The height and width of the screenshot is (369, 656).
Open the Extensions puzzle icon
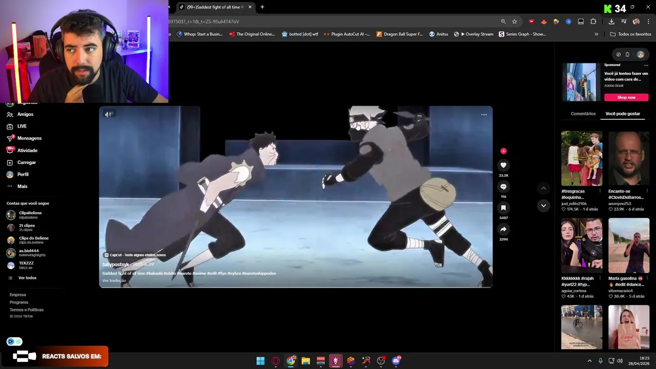tap(593, 22)
